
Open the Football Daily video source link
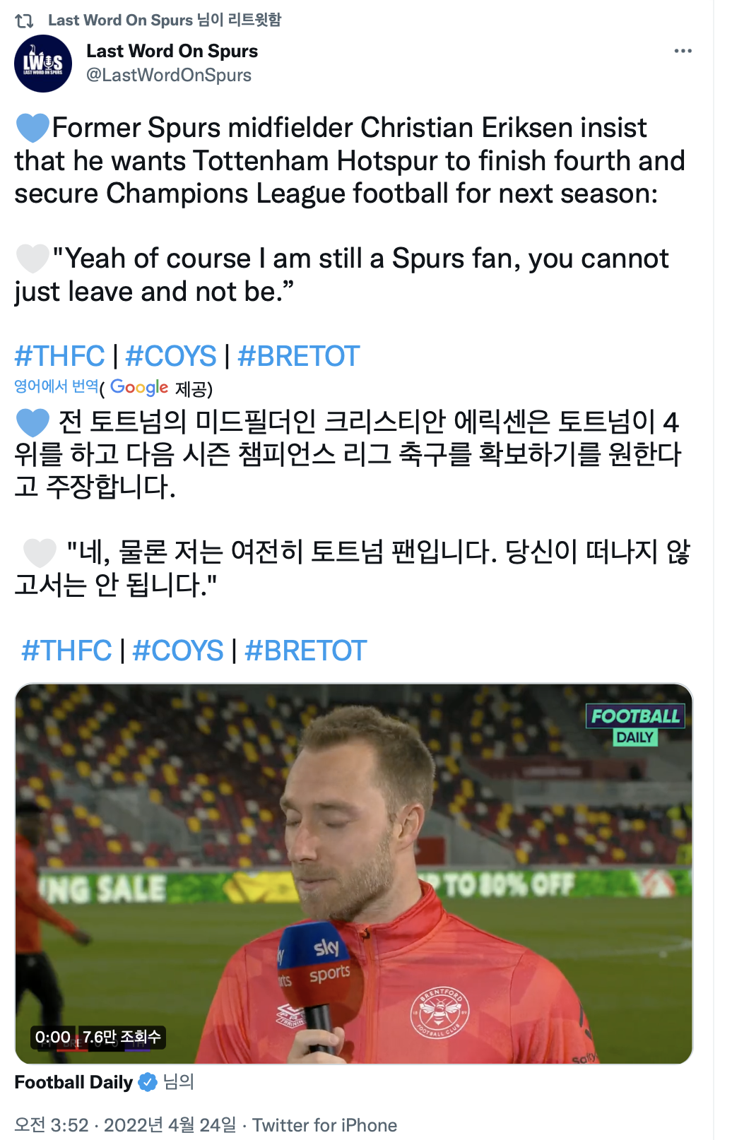coord(73,1082)
